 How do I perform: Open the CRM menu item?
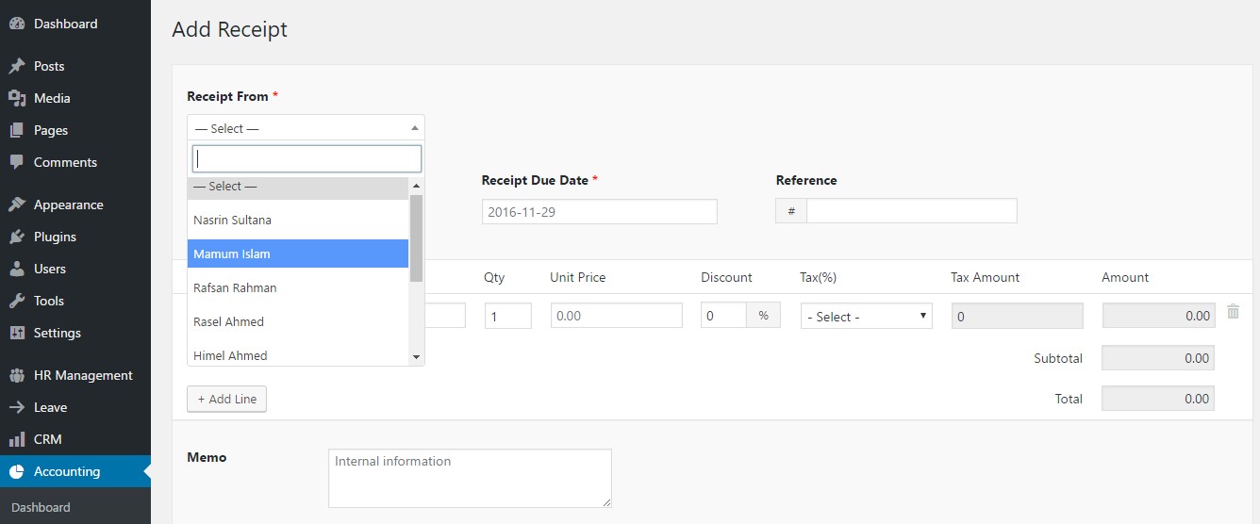coord(75,439)
